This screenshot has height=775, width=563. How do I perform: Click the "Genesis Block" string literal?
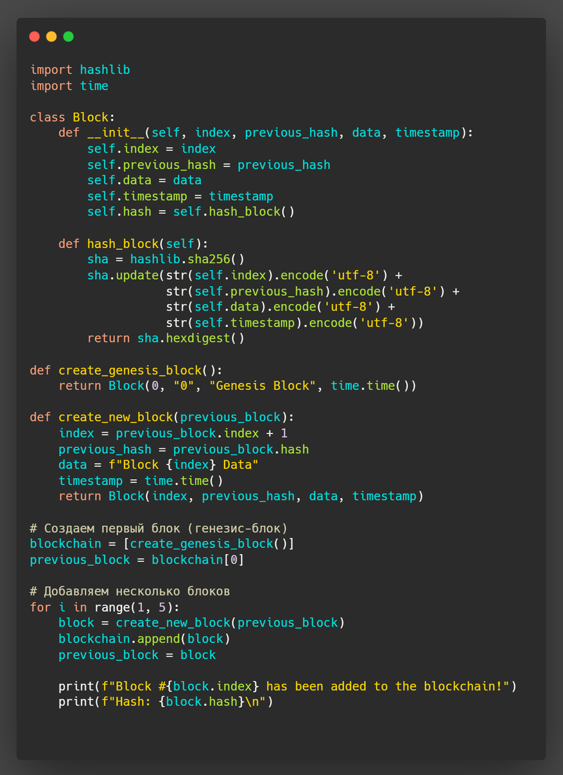(x=263, y=386)
